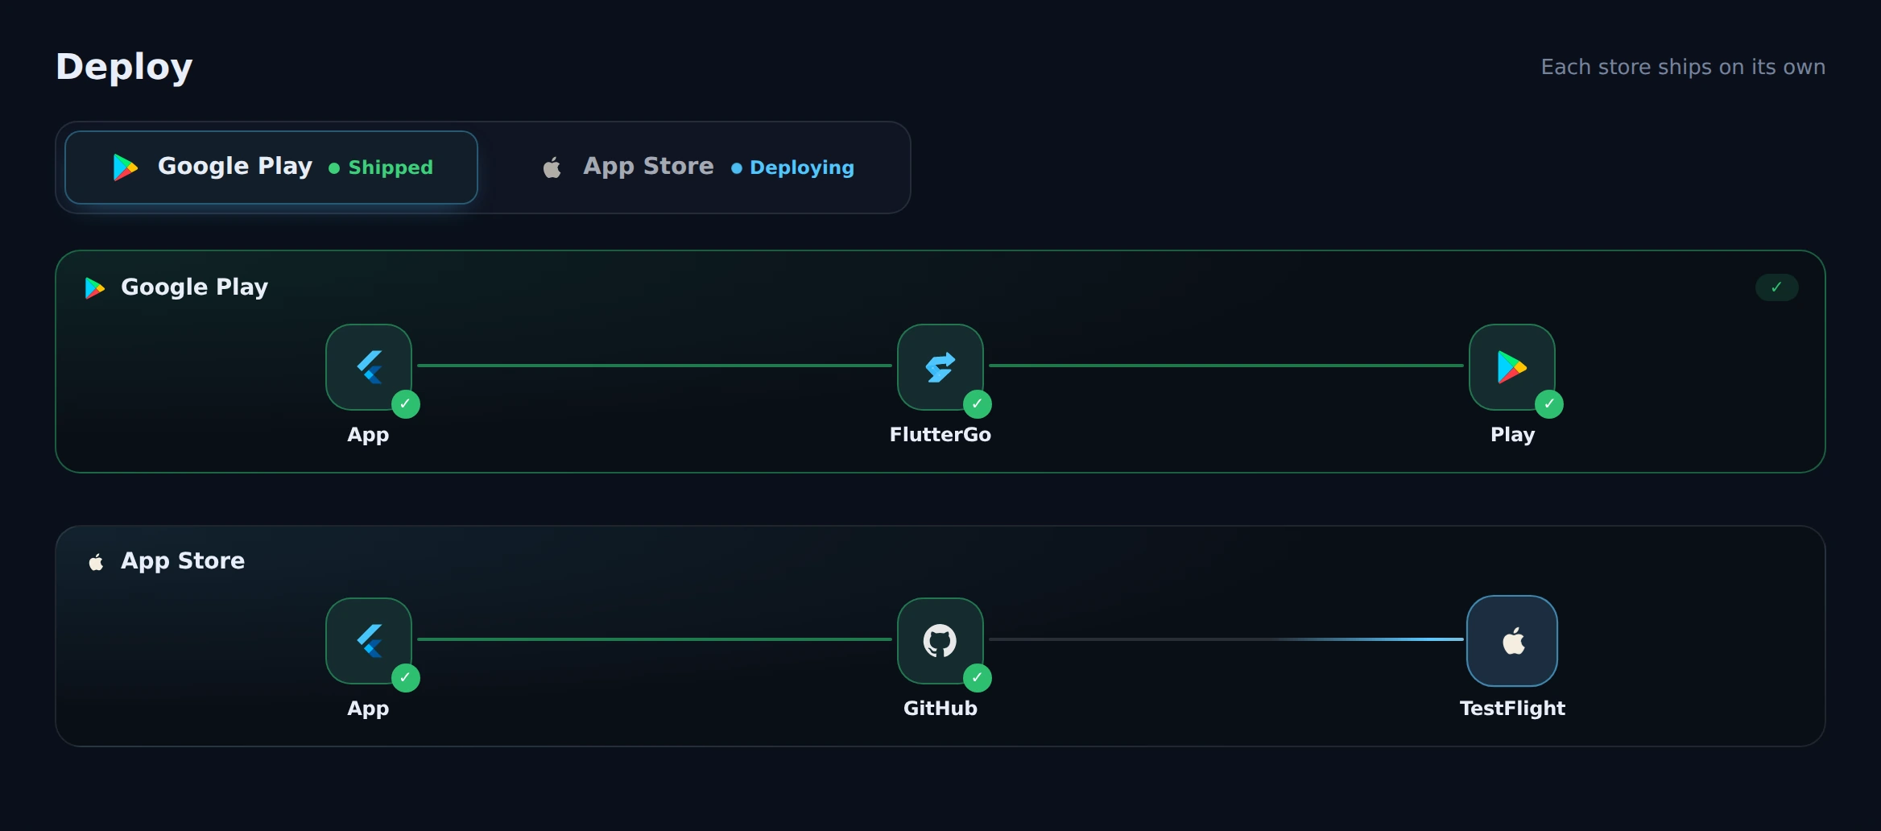Screen dimensions: 1881x831
Task: Switch to the Google Play tab
Action: [271, 167]
